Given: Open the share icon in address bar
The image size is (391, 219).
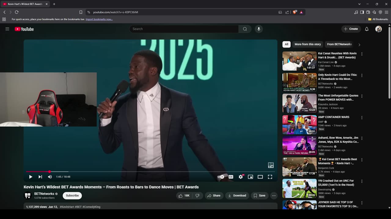Looking at the screenshot, I should coord(287,12).
